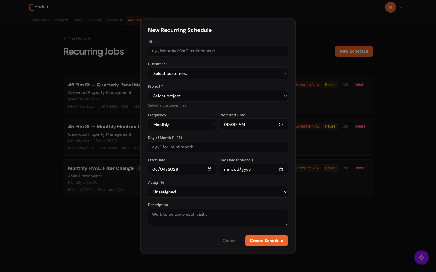Edit the Monthly HVAC Filter Change schedule

tap(345, 168)
